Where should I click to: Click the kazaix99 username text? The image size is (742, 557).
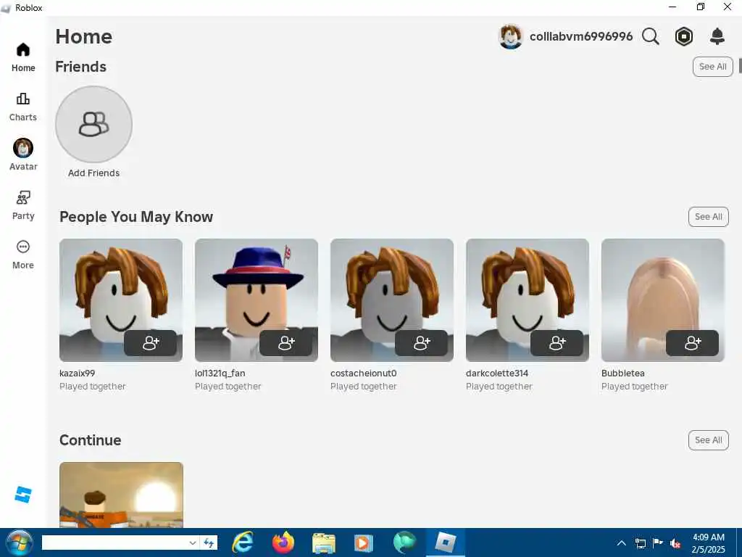[x=77, y=374]
